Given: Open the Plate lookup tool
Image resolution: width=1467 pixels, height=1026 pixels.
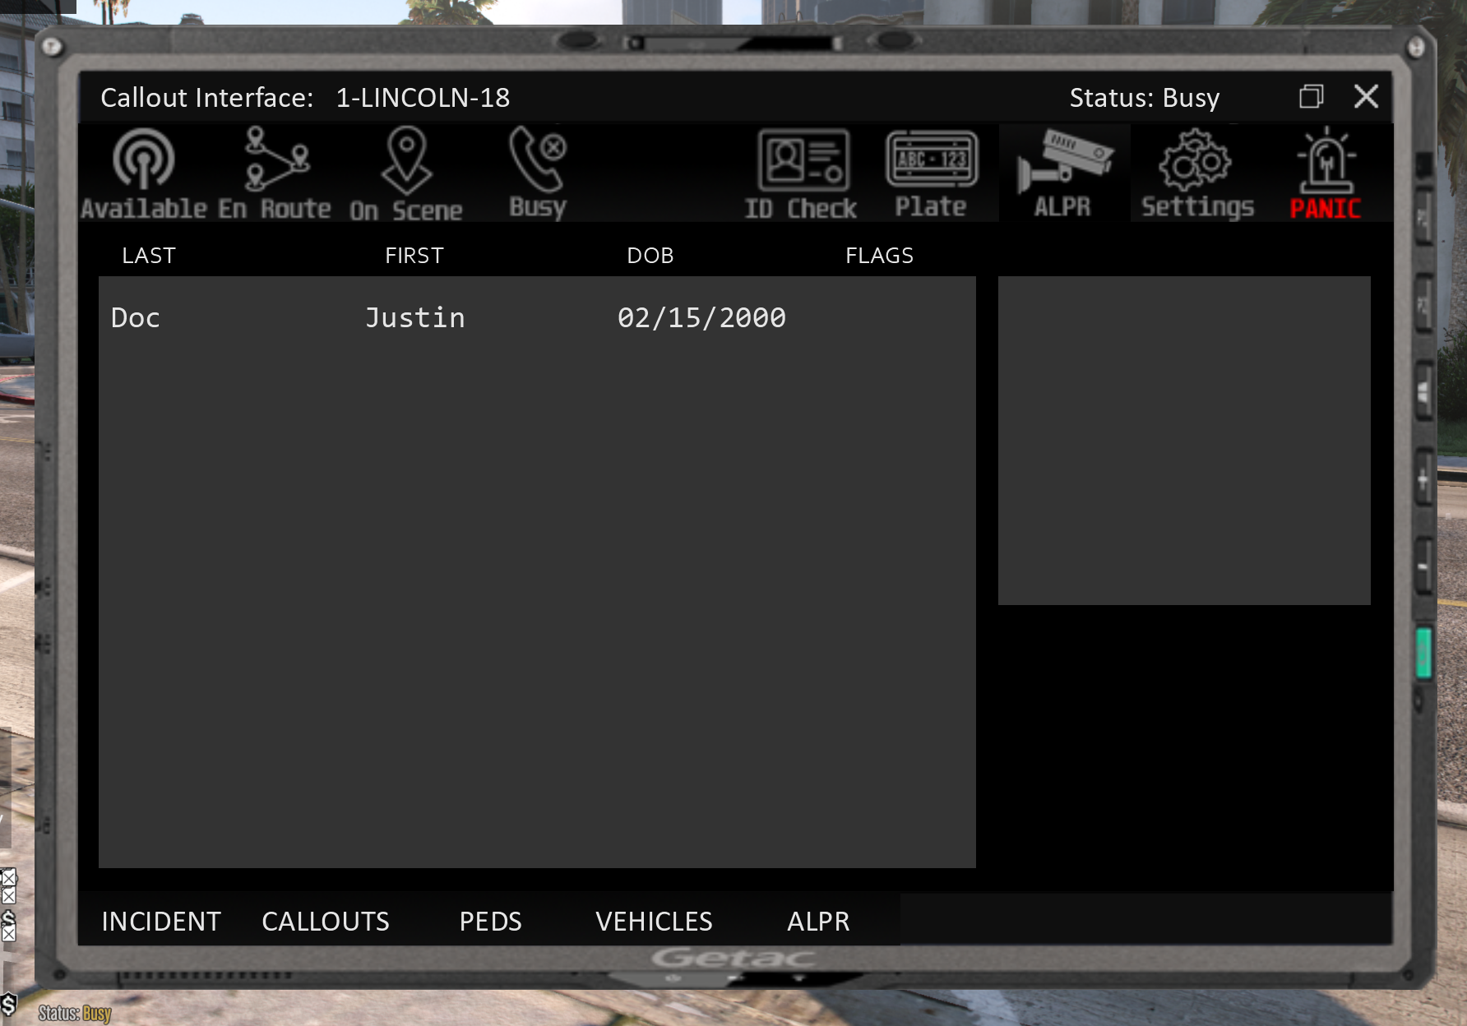Looking at the screenshot, I should [931, 173].
